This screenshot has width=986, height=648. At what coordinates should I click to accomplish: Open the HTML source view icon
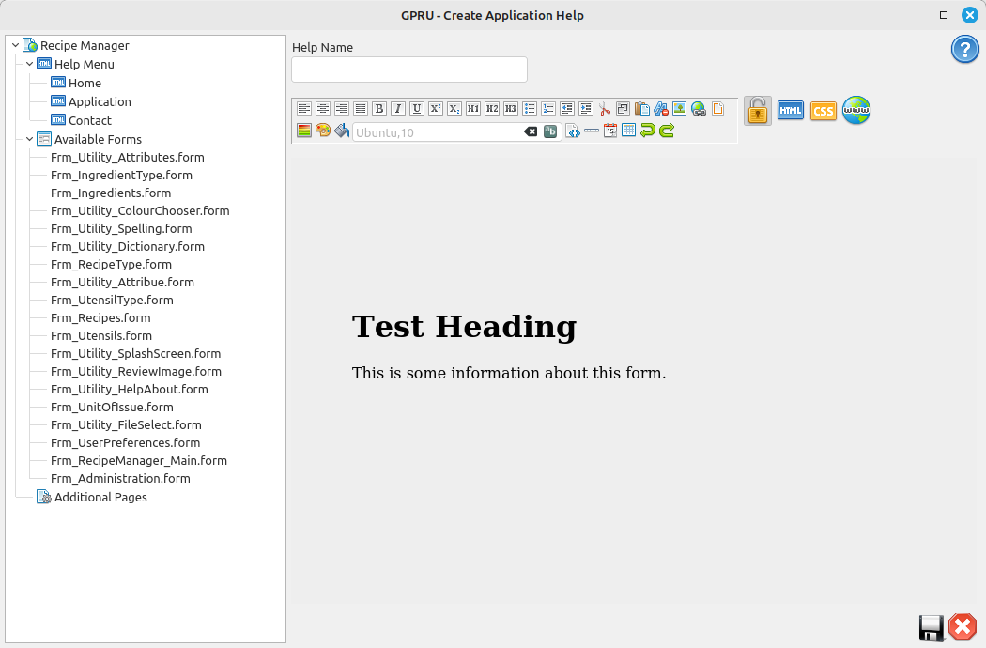click(x=791, y=111)
